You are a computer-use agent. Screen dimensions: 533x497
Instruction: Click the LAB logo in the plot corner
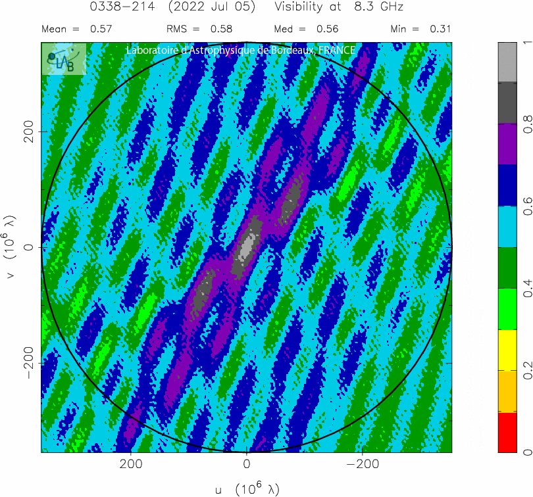coord(64,60)
